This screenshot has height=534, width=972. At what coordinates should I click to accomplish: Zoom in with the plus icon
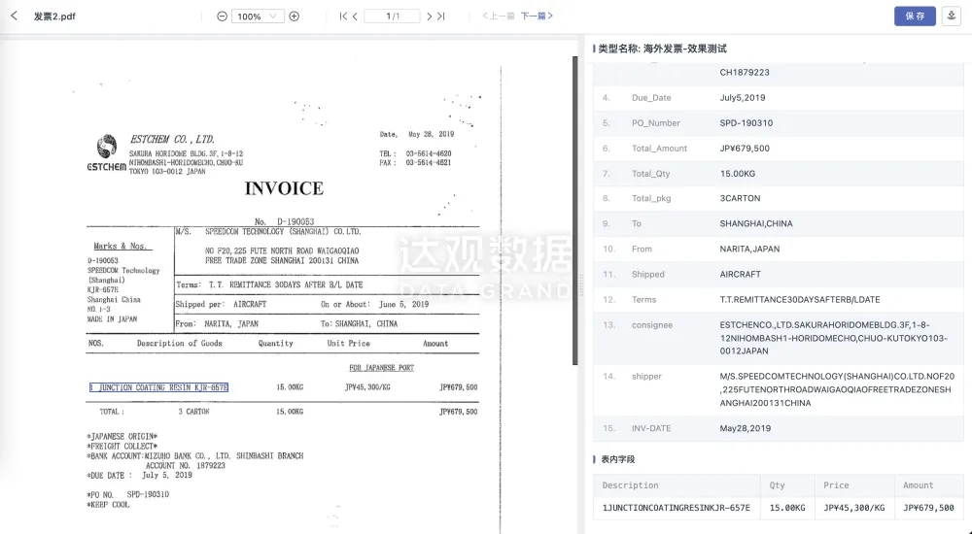pos(295,17)
